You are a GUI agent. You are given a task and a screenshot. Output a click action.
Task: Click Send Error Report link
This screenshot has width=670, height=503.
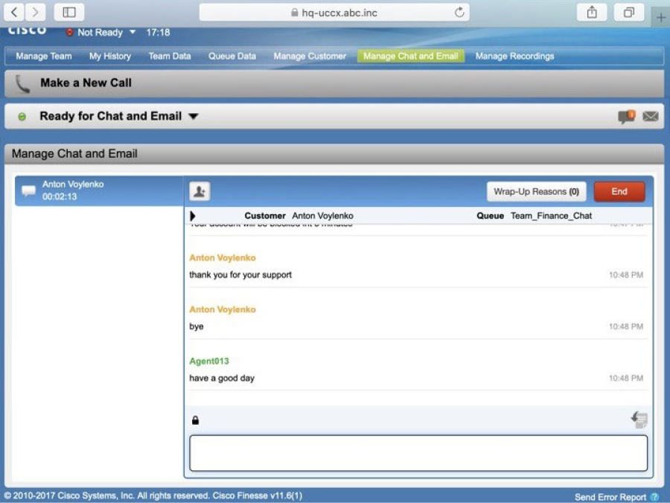coord(610,497)
